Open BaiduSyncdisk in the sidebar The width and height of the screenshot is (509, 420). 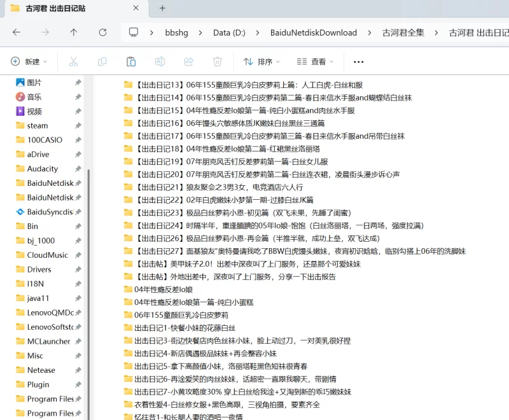pyautogui.click(x=50, y=212)
